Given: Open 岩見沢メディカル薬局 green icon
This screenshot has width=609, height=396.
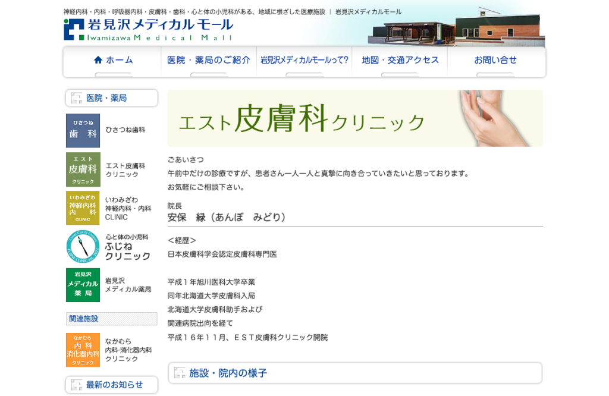Looking at the screenshot, I should pos(83,285).
